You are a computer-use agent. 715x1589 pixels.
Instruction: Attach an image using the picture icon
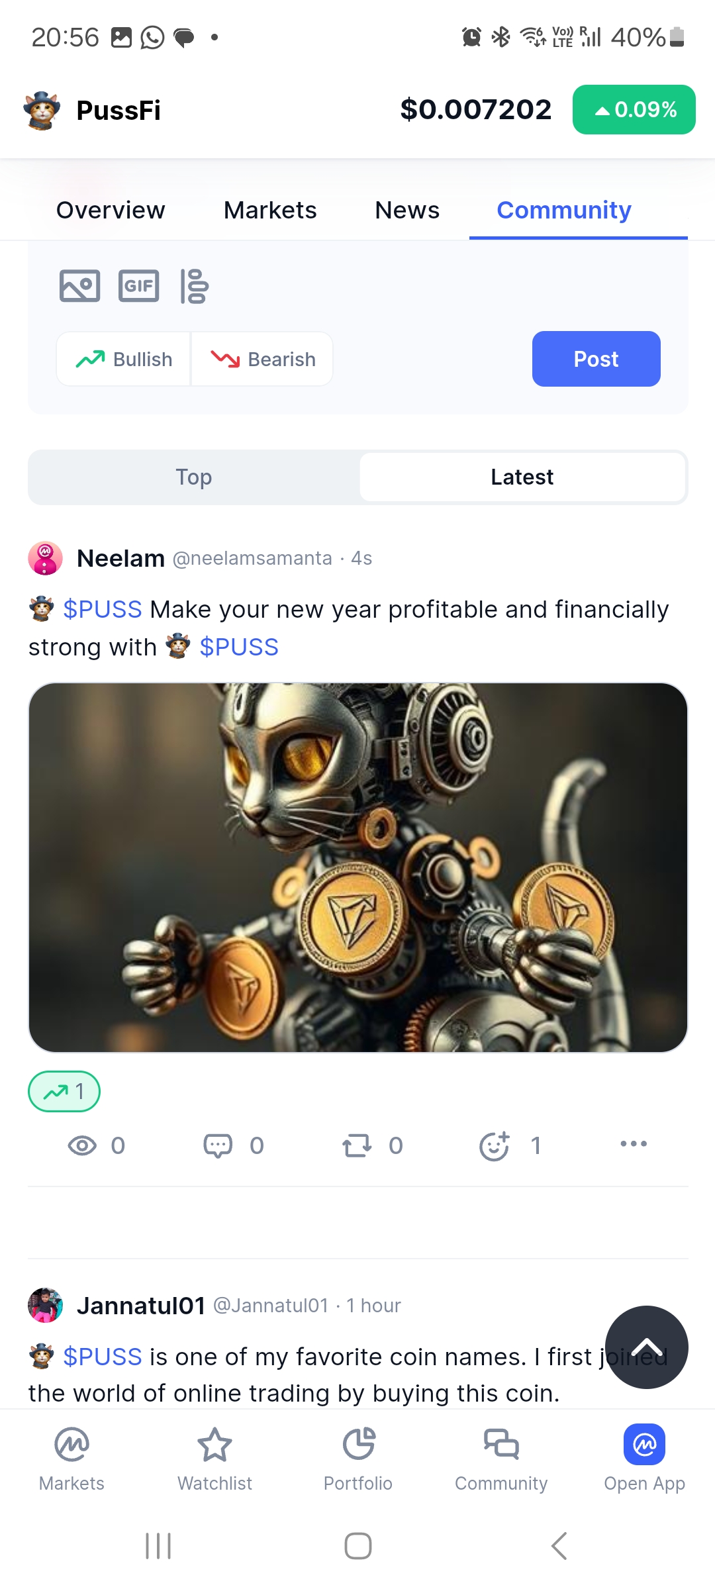pyautogui.click(x=79, y=286)
